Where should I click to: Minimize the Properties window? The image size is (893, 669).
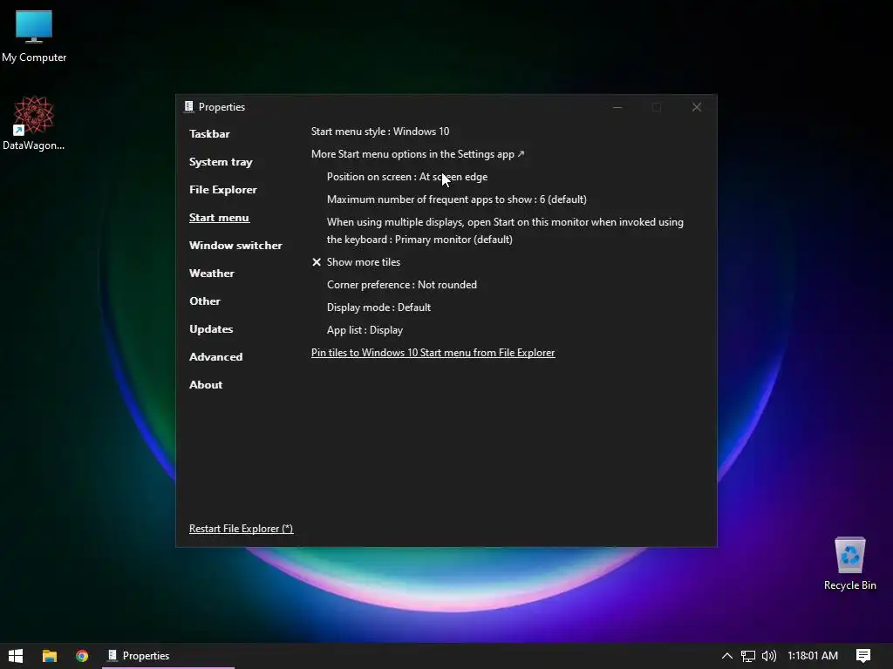(617, 107)
